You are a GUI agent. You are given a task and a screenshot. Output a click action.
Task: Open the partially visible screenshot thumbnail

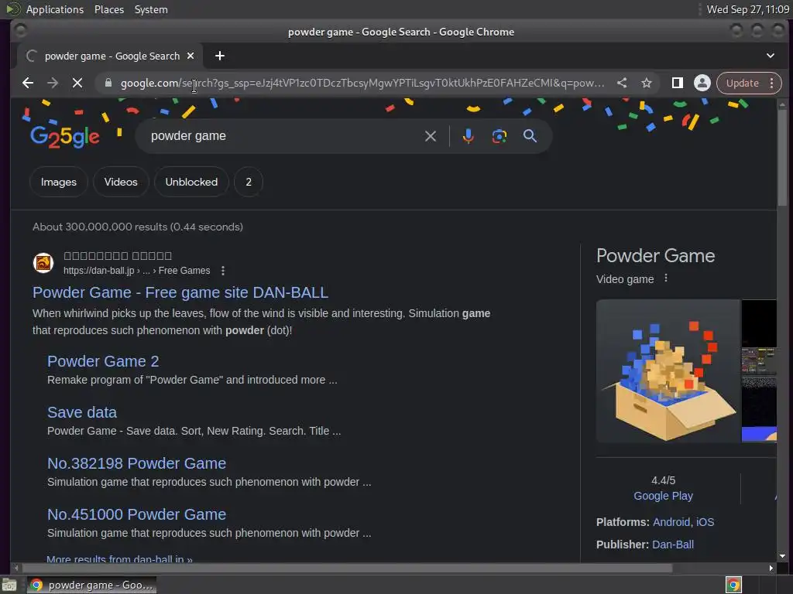coord(759,371)
